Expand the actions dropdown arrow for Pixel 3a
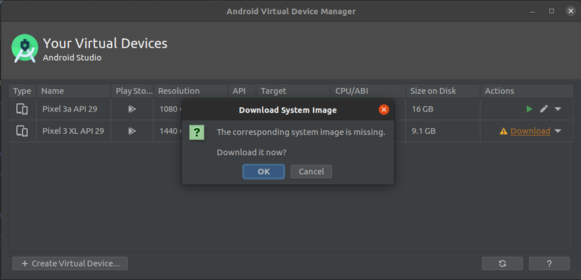The height and width of the screenshot is (280, 581). (558, 109)
